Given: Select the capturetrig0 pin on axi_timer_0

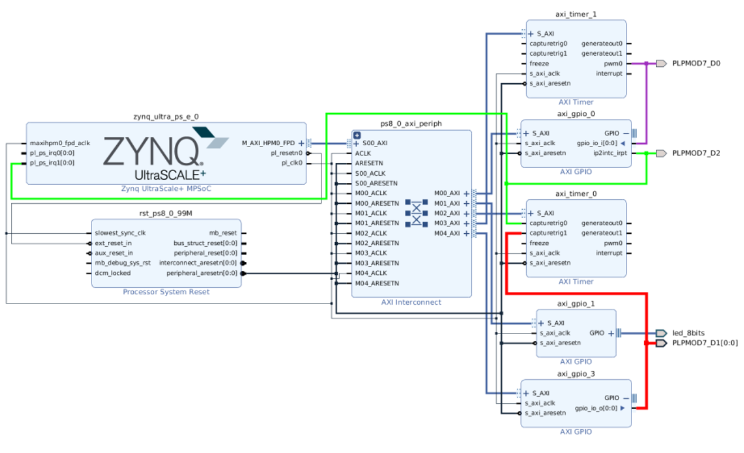Looking at the screenshot, I should tap(549, 223).
